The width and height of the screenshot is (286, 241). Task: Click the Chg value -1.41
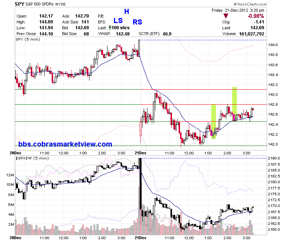point(259,22)
